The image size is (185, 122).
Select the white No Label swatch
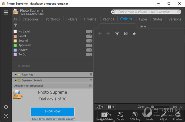(x=15, y=32)
